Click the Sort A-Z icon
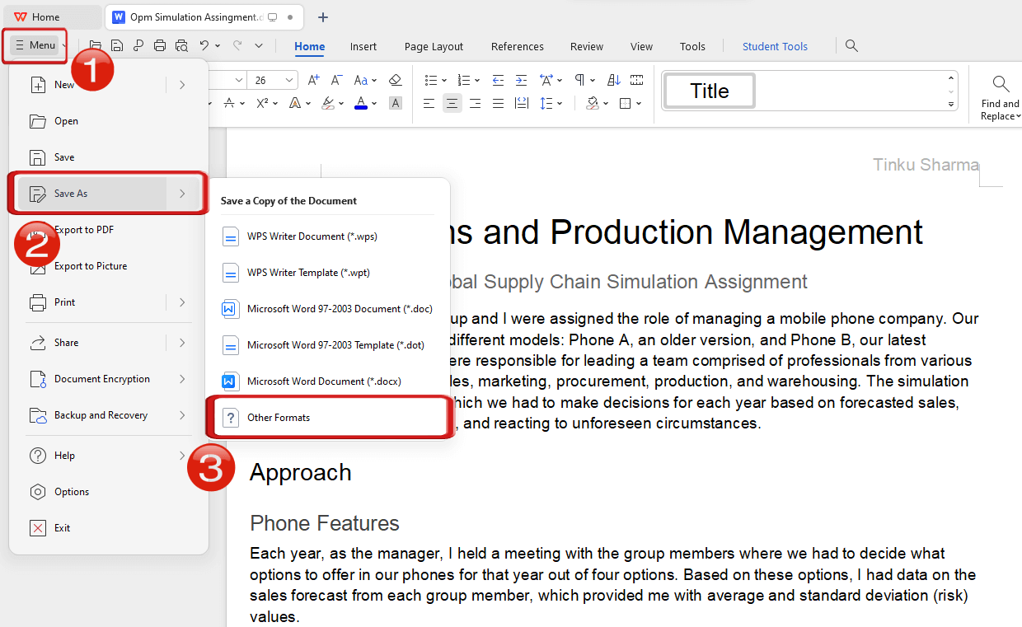This screenshot has width=1022, height=627. [x=614, y=80]
